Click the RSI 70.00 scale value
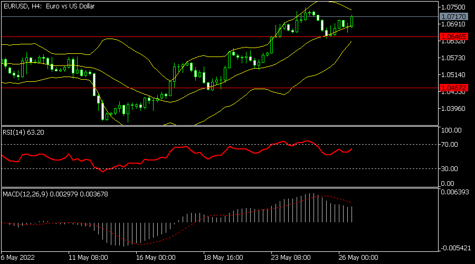The width and height of the screenshot is (475, 264). tap(450, 145)
